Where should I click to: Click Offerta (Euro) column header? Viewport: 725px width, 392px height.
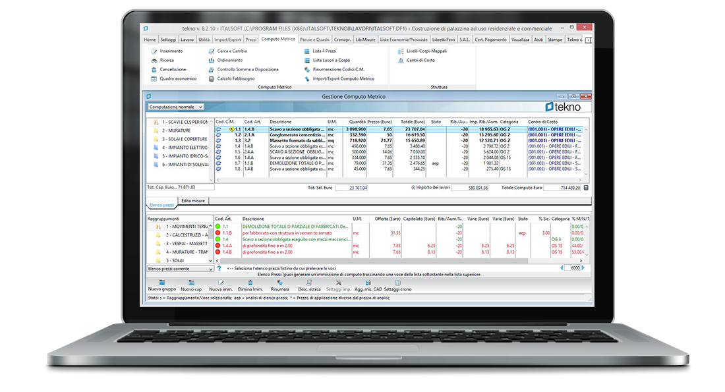[x=388, y=219]
